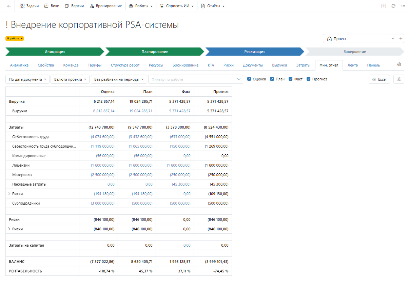Viewport: 407px width, 288px height.
Task: Switch to the Лента tab
Action: pyautogui.click(x=352, y=65)
